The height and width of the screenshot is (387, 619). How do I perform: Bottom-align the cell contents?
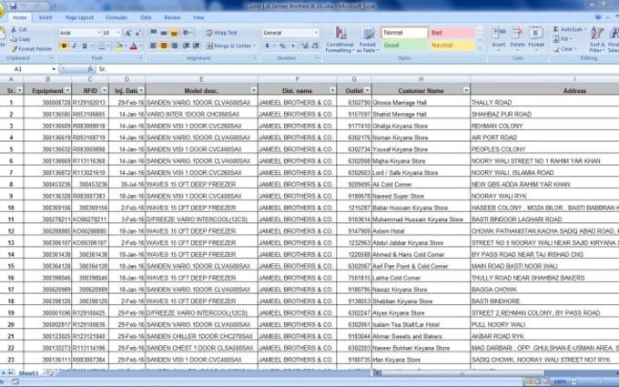(x=174, y=33)
